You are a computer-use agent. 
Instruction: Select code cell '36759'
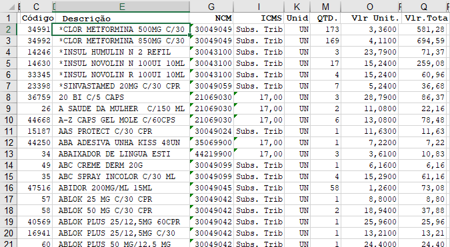point(36,97)
